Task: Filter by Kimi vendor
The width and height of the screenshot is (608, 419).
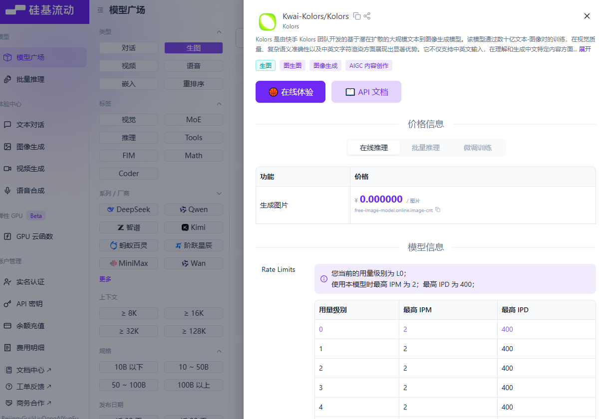Action: 194,227
